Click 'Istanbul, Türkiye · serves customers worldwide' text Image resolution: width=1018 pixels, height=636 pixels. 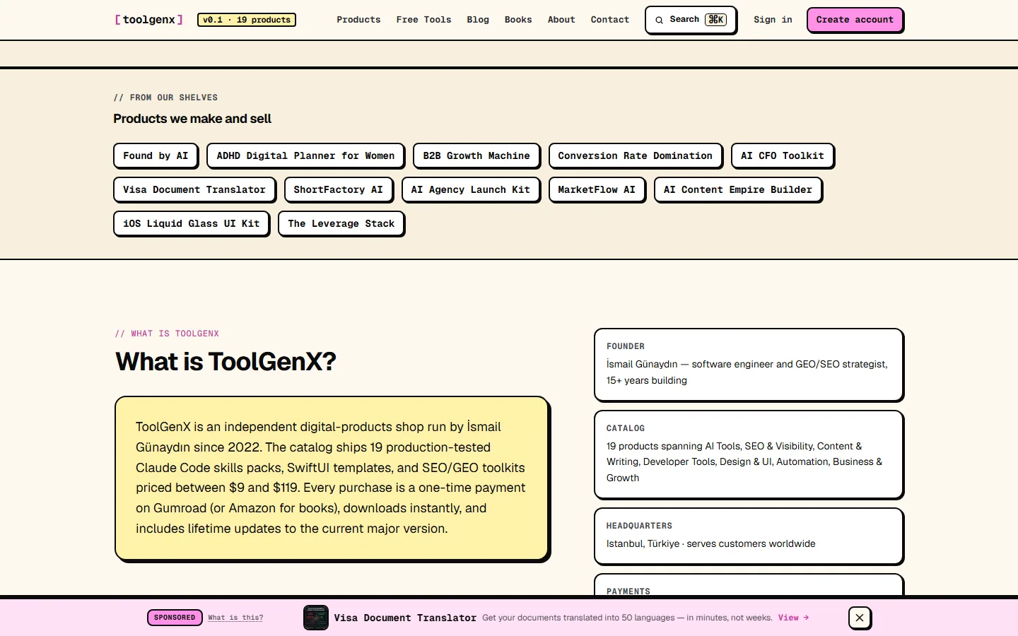pos(710,543)
